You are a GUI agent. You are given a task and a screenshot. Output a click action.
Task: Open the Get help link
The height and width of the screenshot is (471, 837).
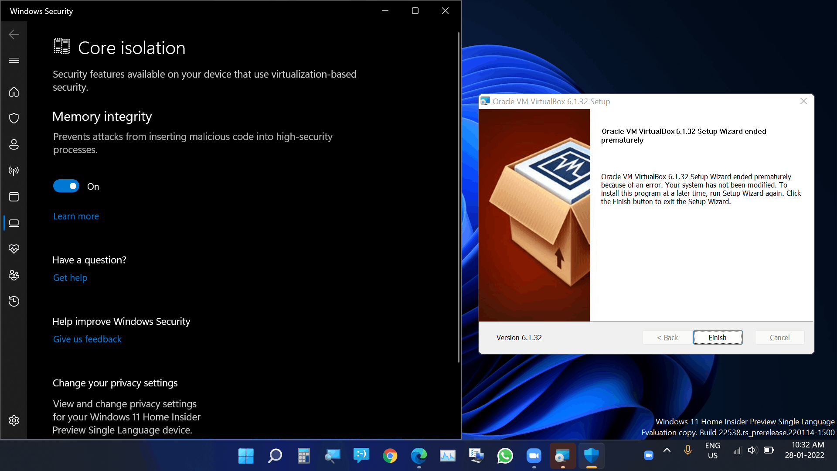(x=70, y=278)
